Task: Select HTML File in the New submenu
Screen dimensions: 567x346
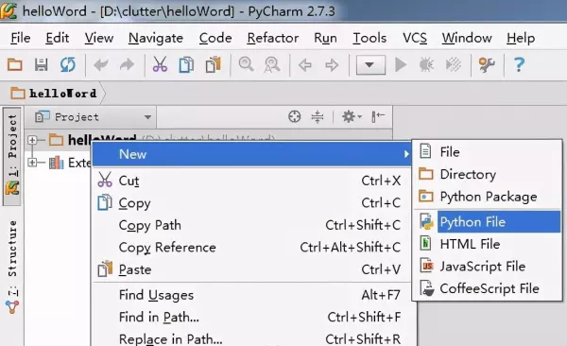Action: coord(487,244)
